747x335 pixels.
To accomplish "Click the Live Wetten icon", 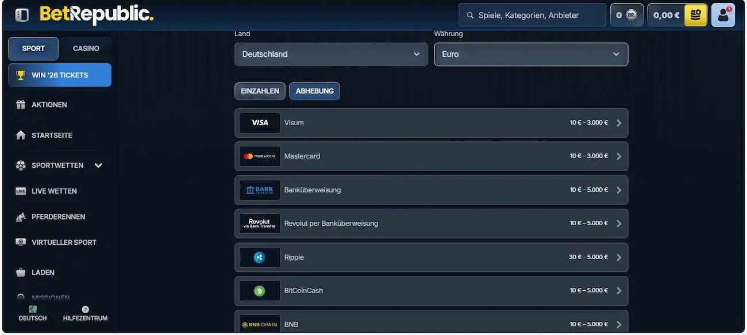I will 21,191.
